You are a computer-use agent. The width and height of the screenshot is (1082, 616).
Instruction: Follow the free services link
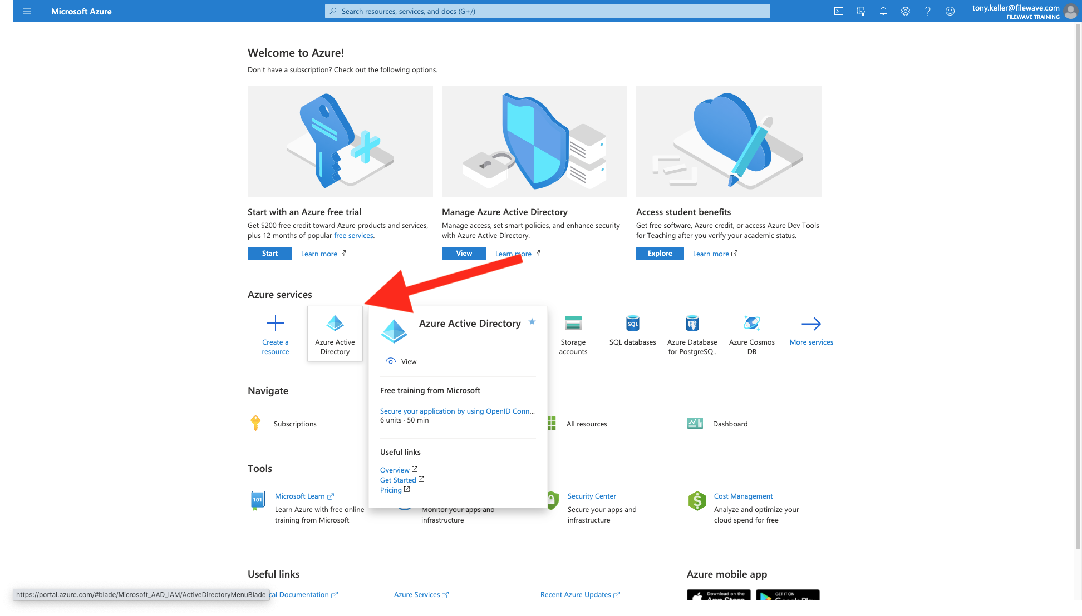point(353,236)
